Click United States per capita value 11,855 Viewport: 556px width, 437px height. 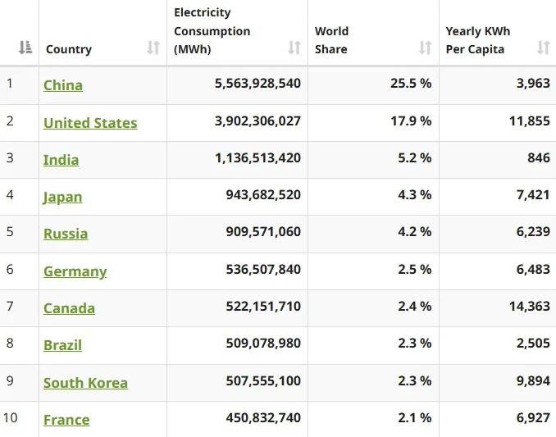pos(530,121)
